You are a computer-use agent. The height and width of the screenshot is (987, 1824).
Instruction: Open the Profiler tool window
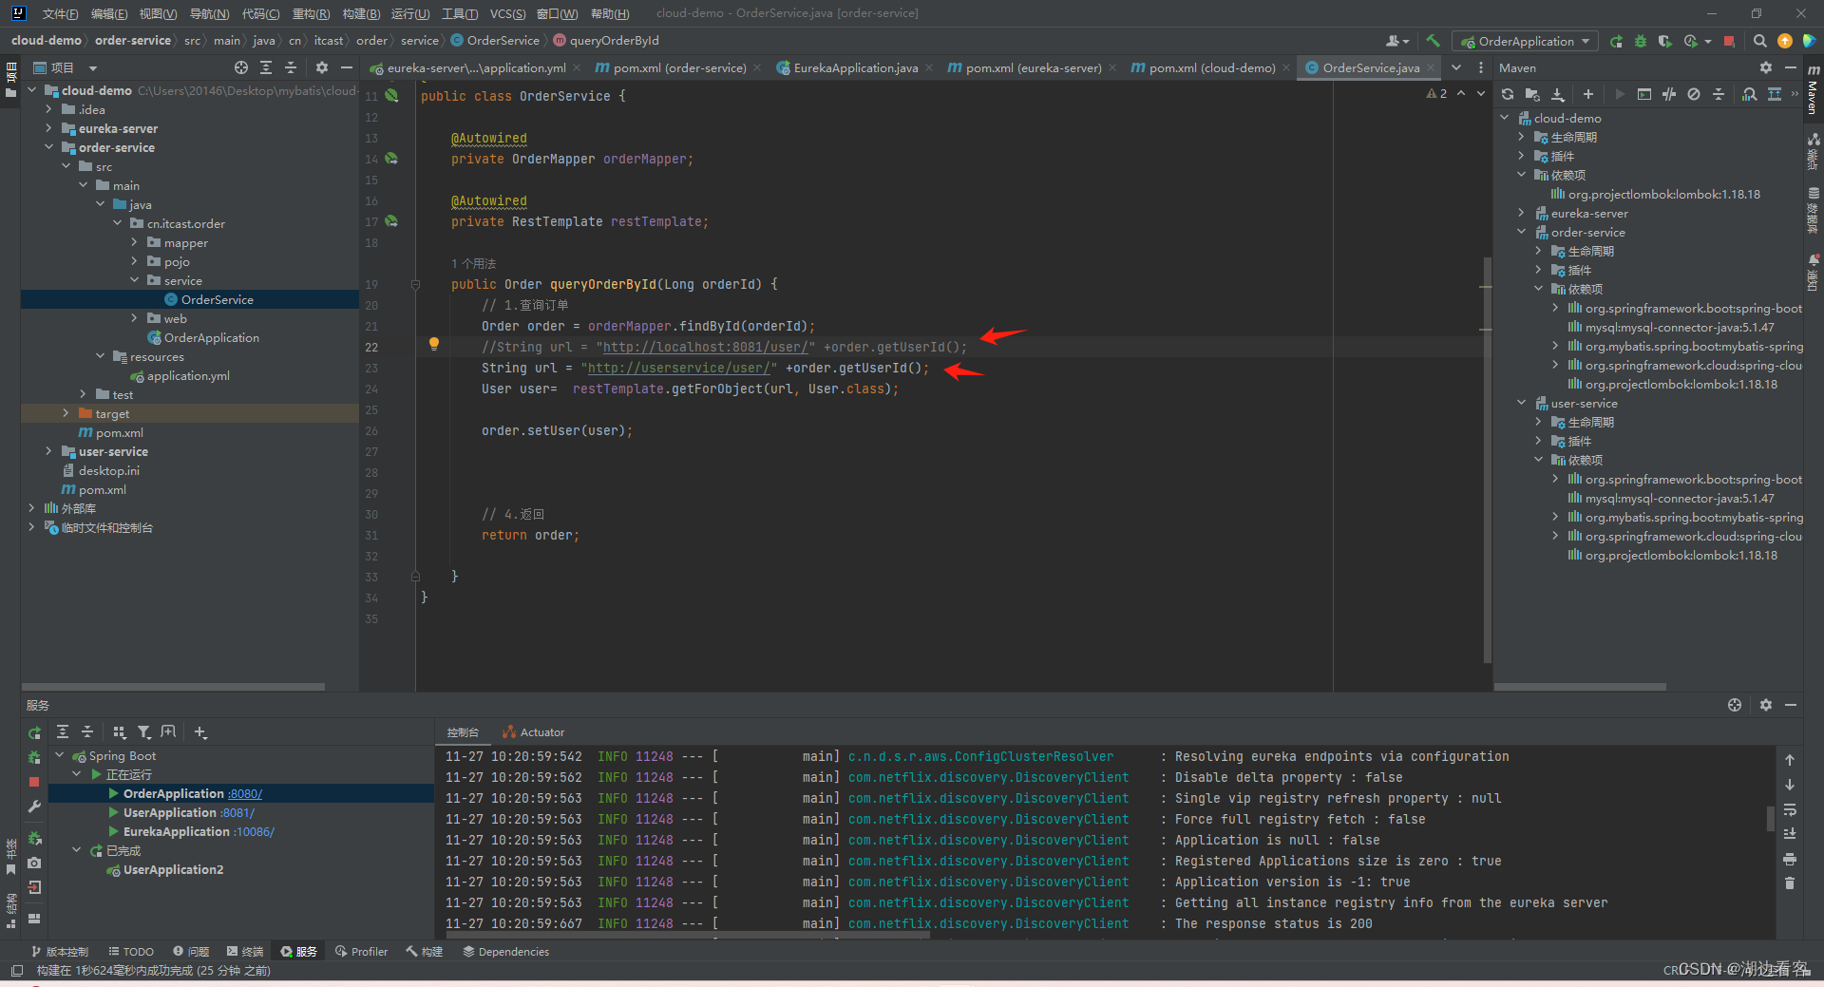tap(362, 951)
